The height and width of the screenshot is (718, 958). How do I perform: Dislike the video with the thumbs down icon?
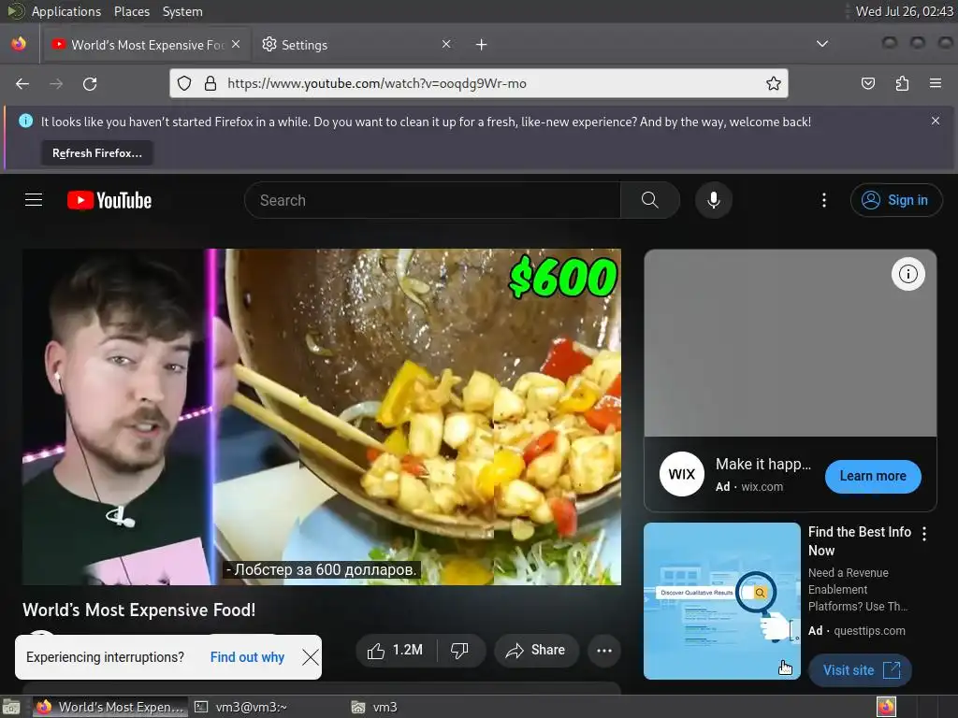[x=459, y=651]
